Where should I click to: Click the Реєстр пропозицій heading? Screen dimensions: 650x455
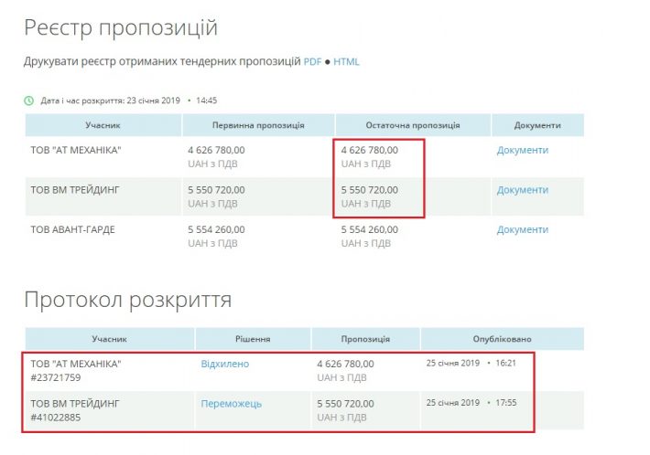pos(121,28)
